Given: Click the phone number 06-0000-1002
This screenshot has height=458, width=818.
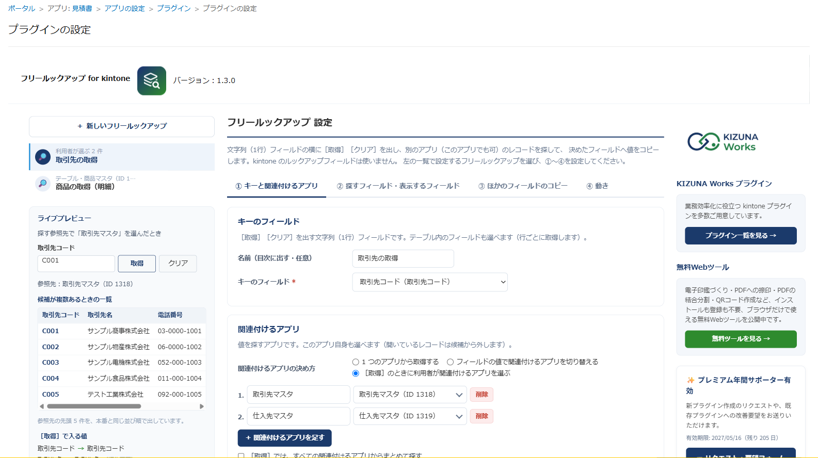Looking at the screenshot, I should click(180, 347).
